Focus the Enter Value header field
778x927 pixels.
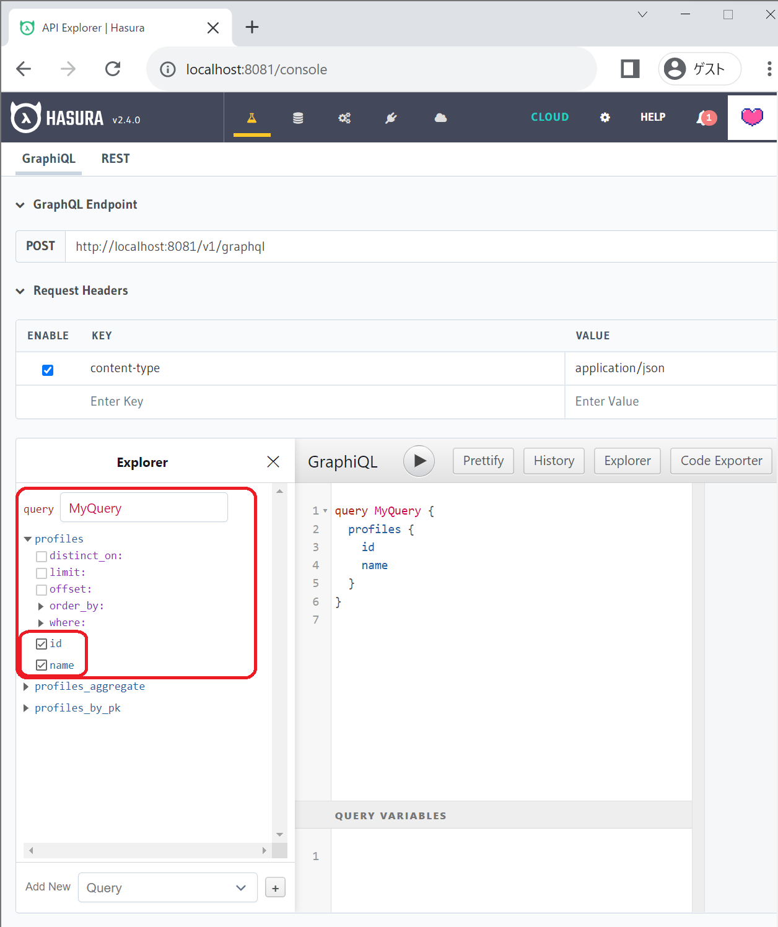pos(671,402)
